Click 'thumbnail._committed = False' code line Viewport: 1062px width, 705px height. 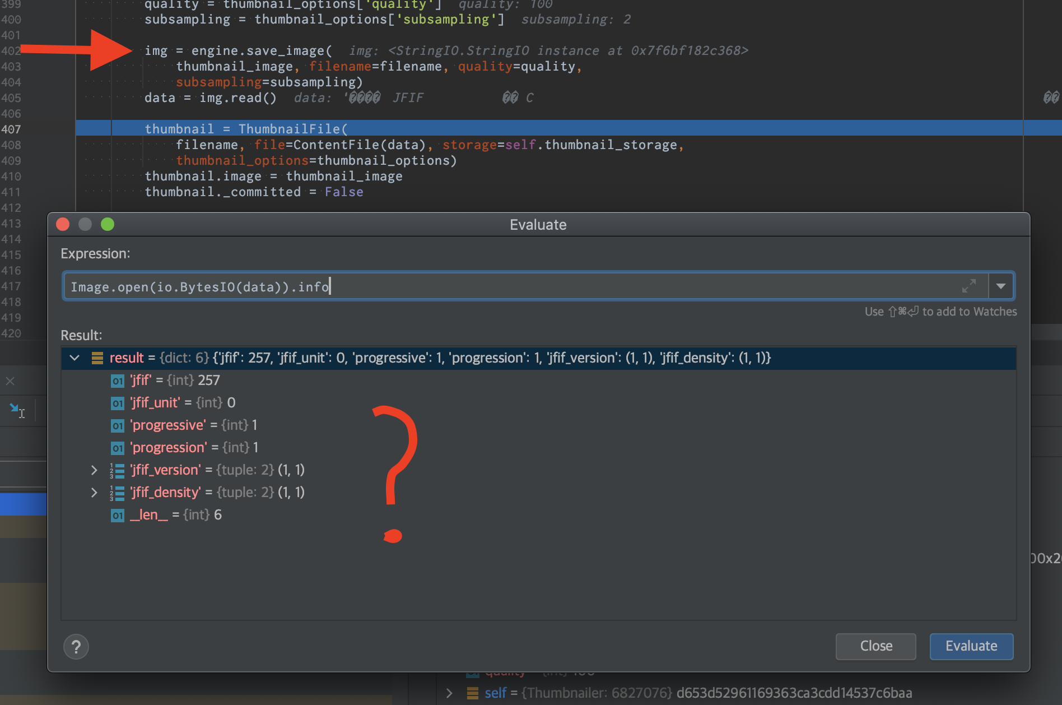254,192
